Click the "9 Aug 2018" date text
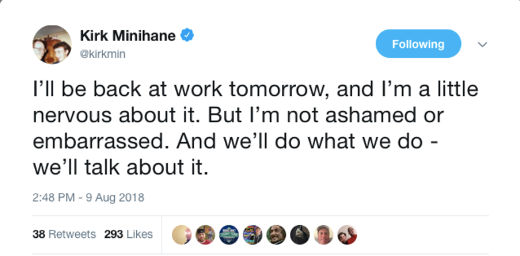Viewport: 520px width, 256px height. tap(115, 198)
